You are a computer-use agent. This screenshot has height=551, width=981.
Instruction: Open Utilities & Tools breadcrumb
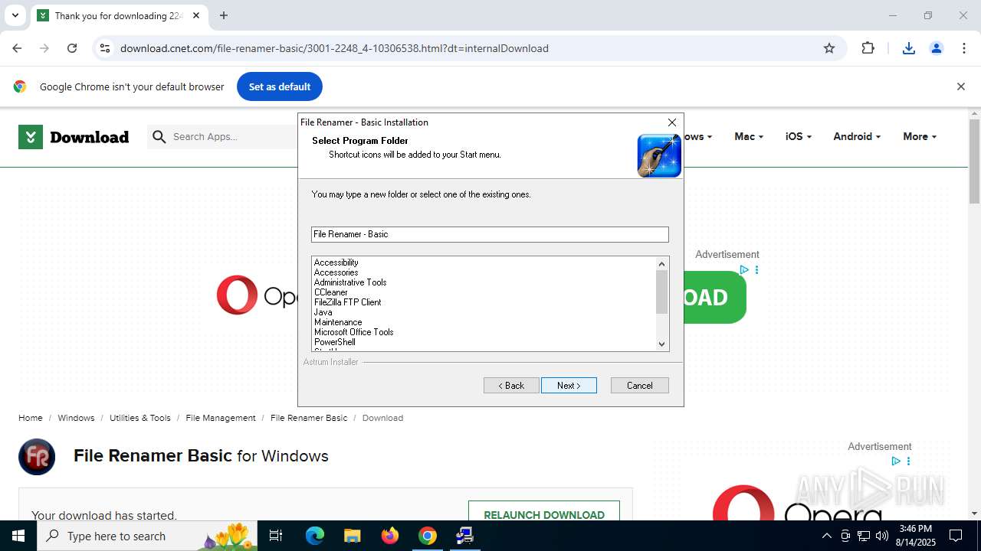(x=140, y=418)
